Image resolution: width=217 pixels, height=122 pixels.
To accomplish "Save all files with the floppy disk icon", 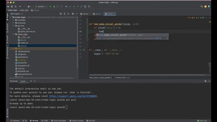I will [x=12, y=6].
